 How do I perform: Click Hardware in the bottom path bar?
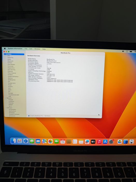point(47,116)
